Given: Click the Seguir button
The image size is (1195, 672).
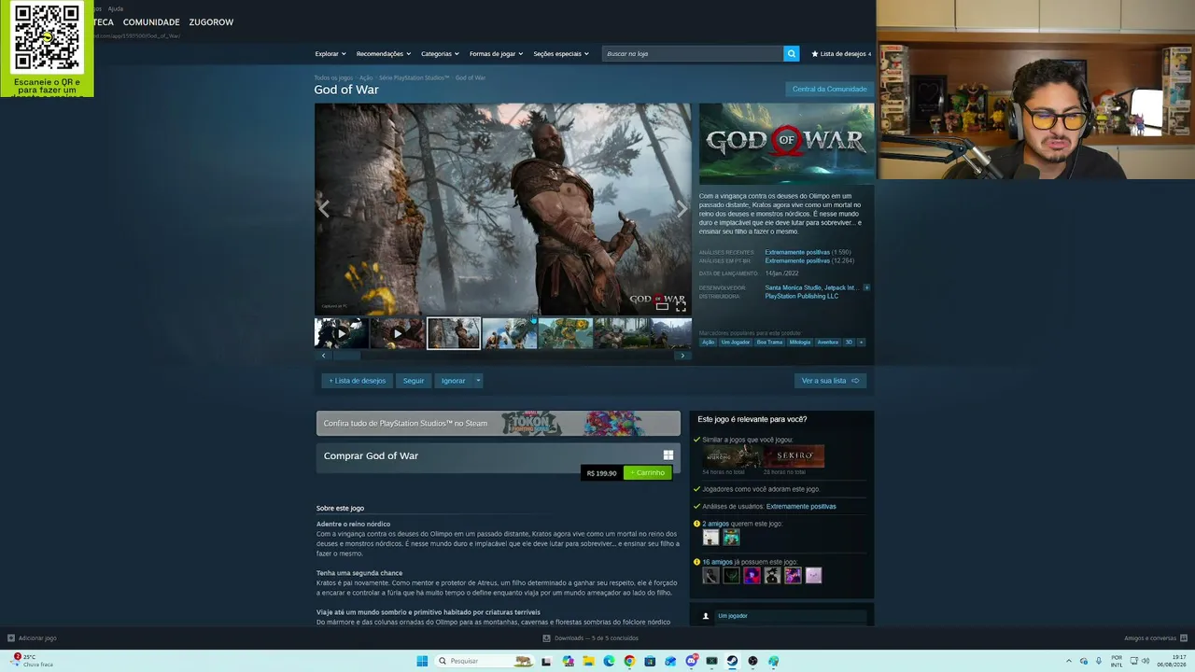Looking at the screenshot, I should (414, 381).
